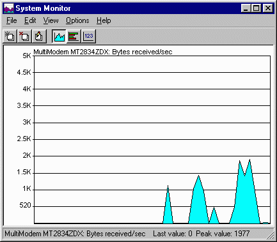The height and width of the screenshot is (242, 277).
Task: Click the 5K axis label
Action: [x=27, y=56]
